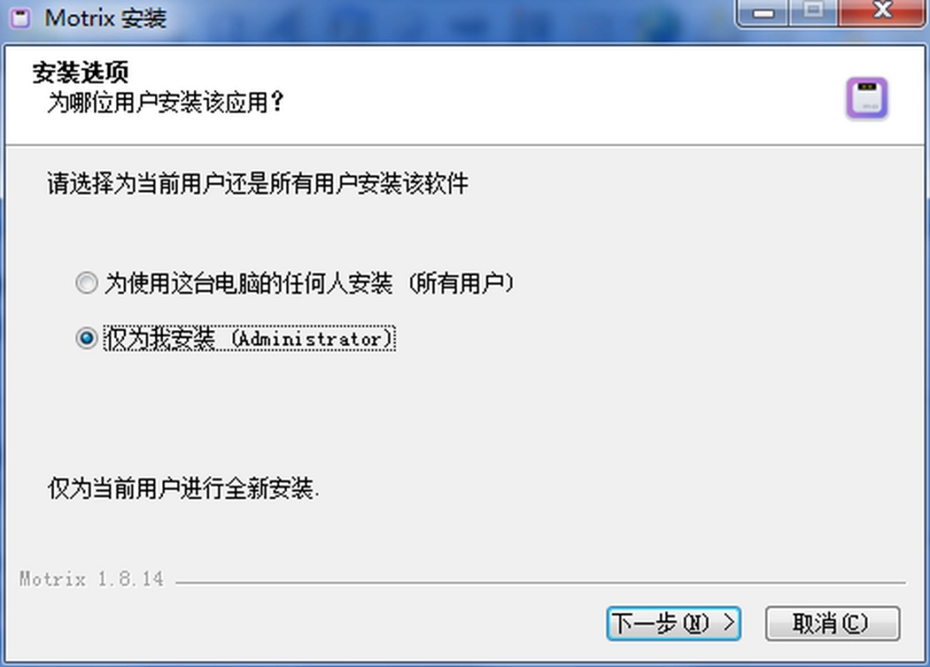
Task: Click the purple Motrix logo in the header
Action: 866,98
